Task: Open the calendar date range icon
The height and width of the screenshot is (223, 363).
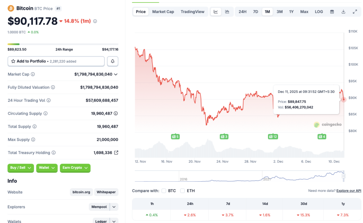Action: coord(332,11)
